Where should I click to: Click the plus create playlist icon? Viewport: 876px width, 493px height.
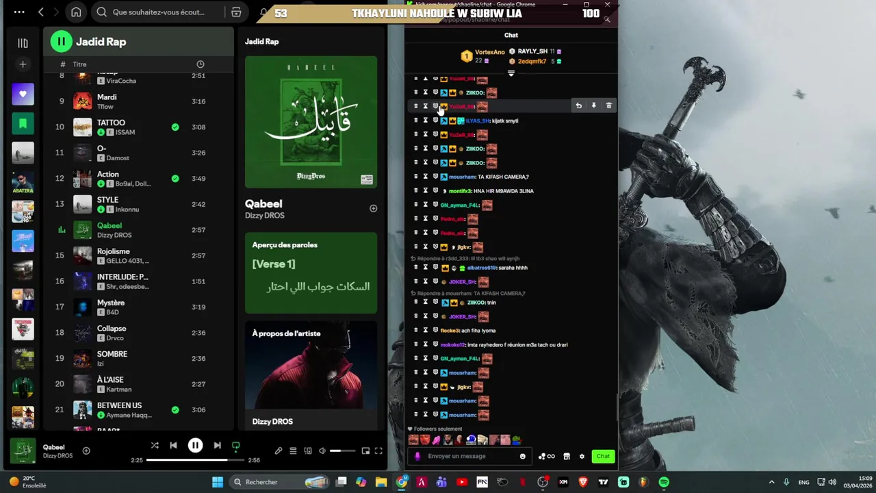23,64
